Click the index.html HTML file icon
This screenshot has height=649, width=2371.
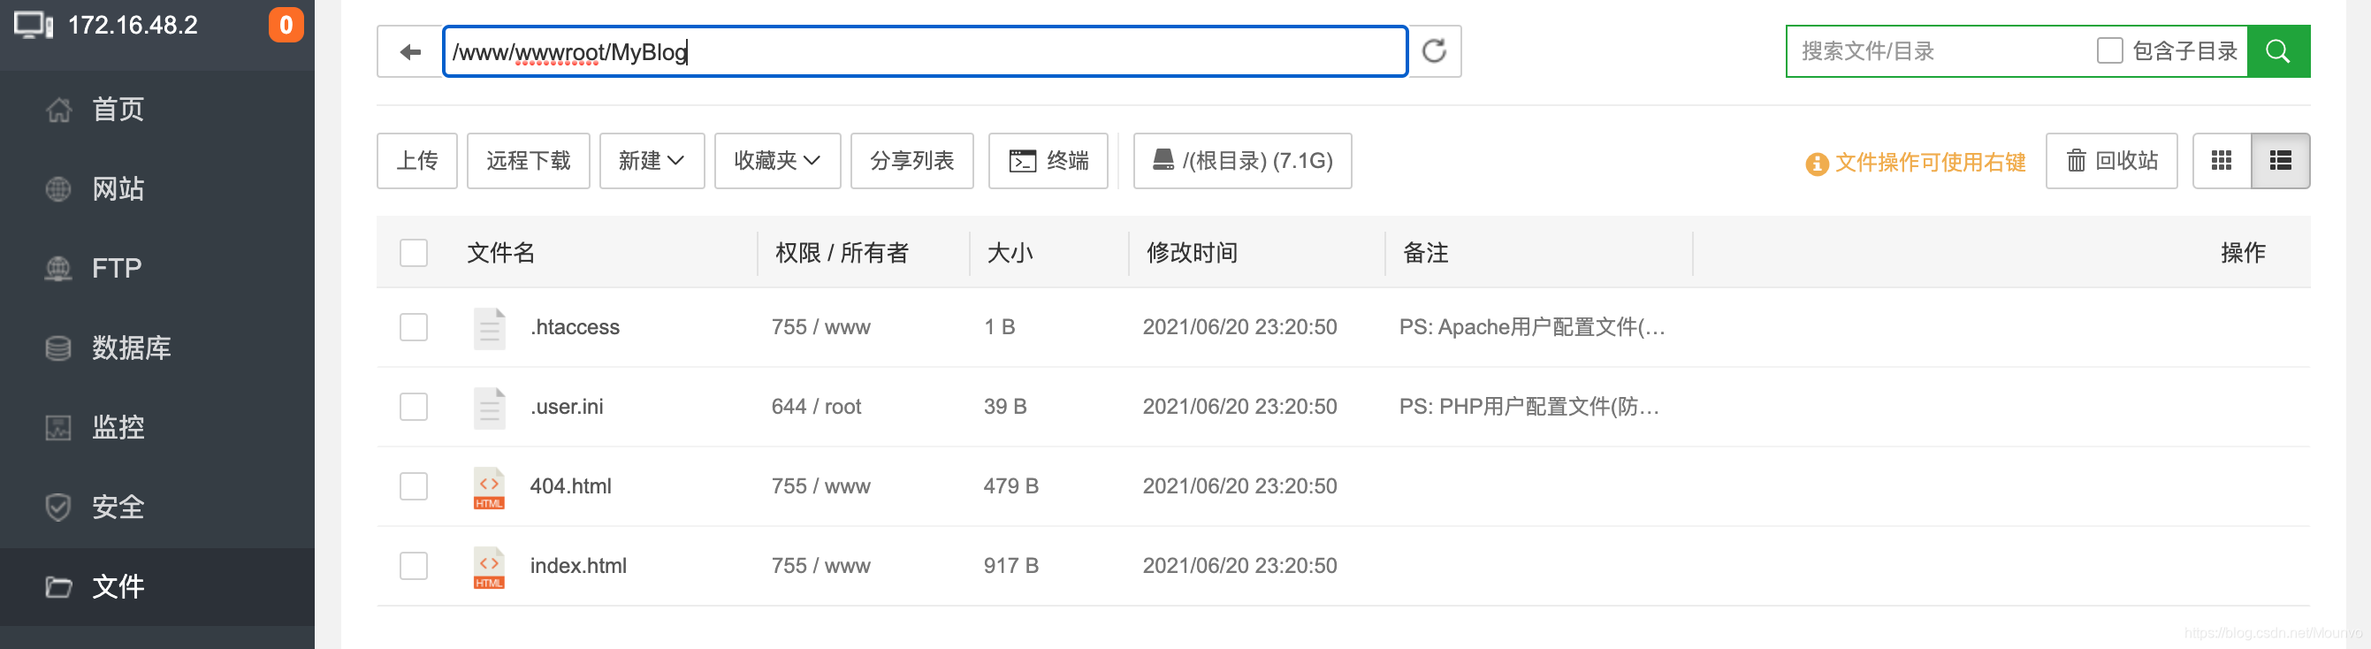point(490,566)
